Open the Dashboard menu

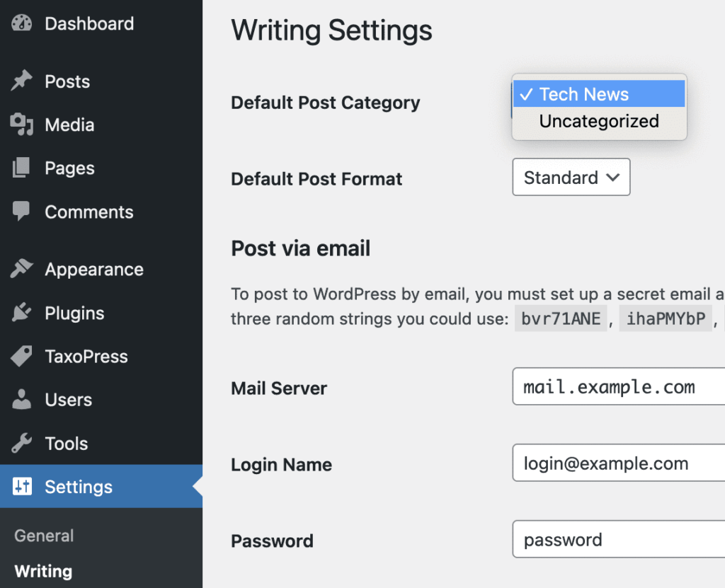(101, 23)
